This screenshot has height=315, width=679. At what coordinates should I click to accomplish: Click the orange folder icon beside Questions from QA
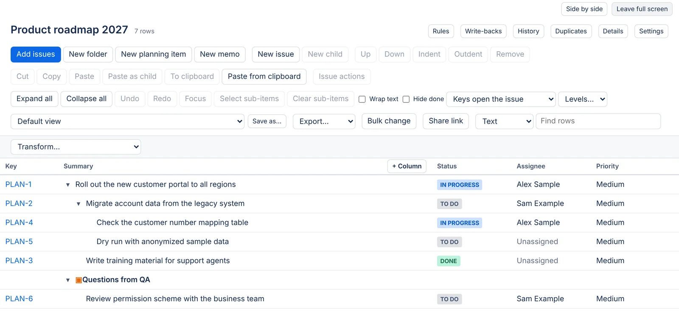[79, 280]
